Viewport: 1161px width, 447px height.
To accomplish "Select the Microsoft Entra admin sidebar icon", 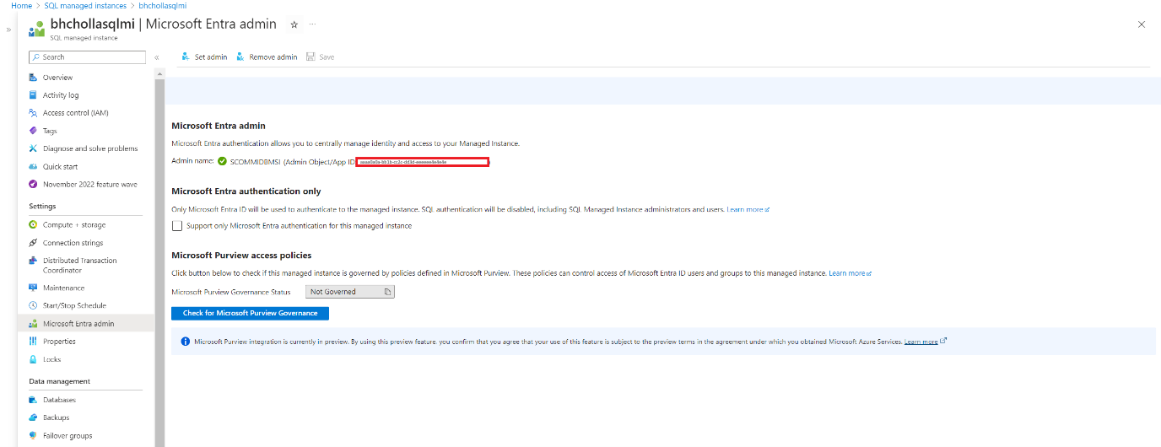I will pos(33,324).
